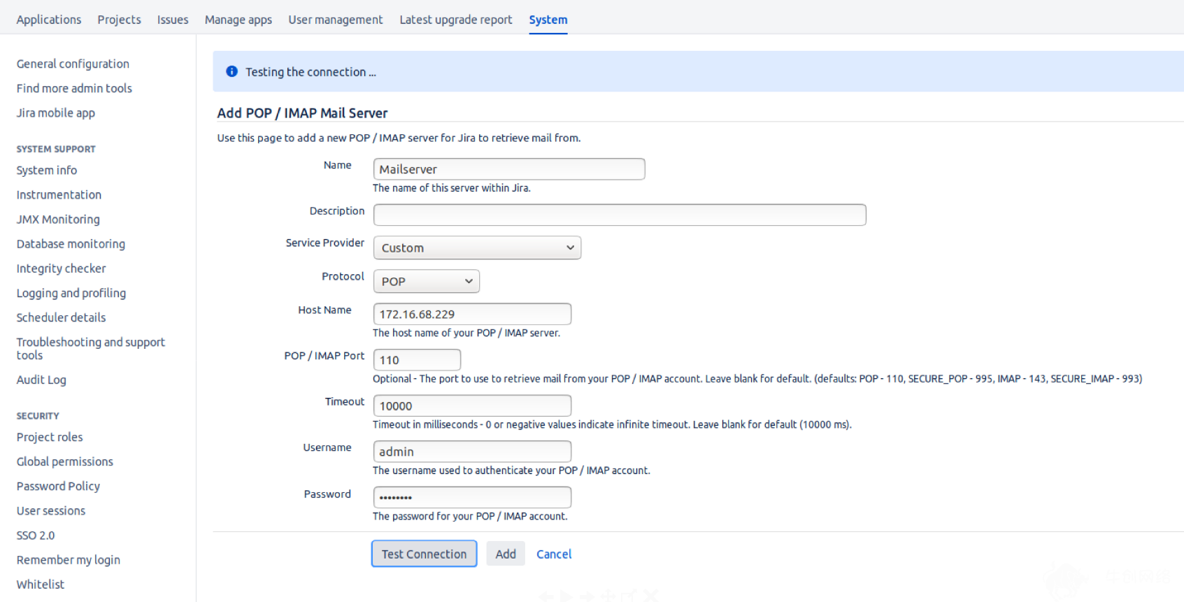Open the User management tab

pos(336,20)
